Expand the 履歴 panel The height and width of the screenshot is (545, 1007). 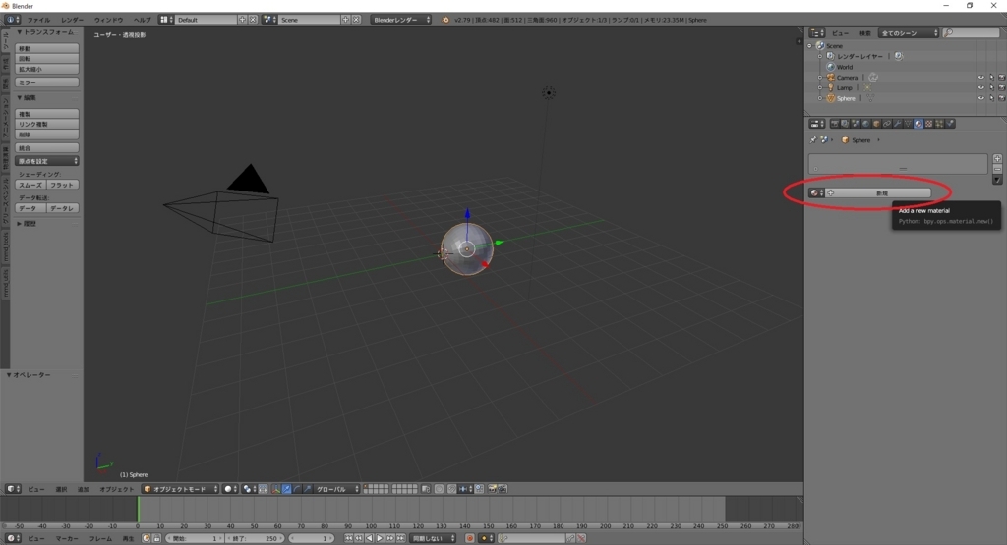click(27, 223)
